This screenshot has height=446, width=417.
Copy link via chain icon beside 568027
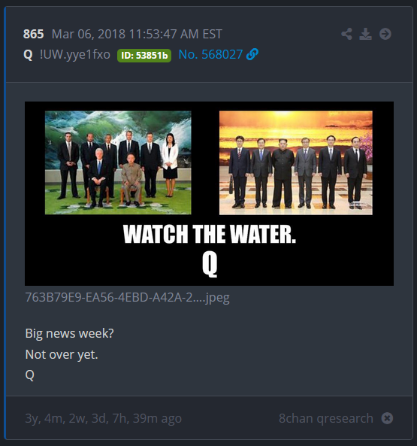(x=252, y=54)
